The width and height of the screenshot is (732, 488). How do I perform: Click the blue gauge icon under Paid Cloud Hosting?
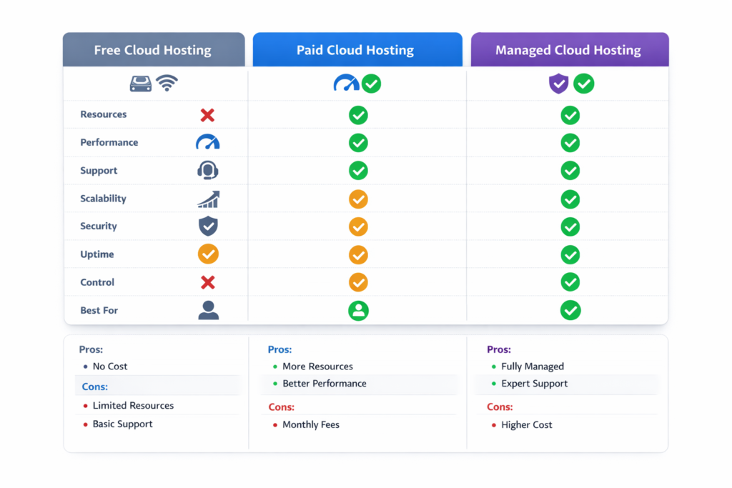346,83
